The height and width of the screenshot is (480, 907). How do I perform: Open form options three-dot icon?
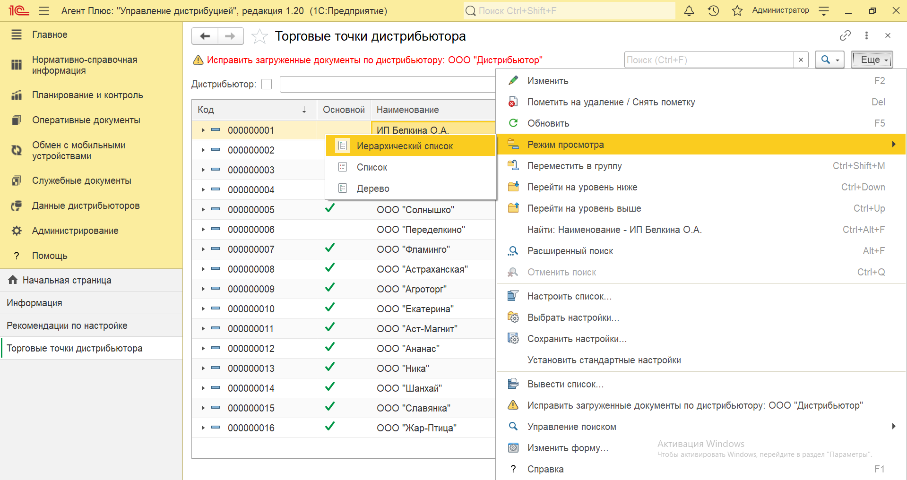pyautogui.click(x=866, y=35)
